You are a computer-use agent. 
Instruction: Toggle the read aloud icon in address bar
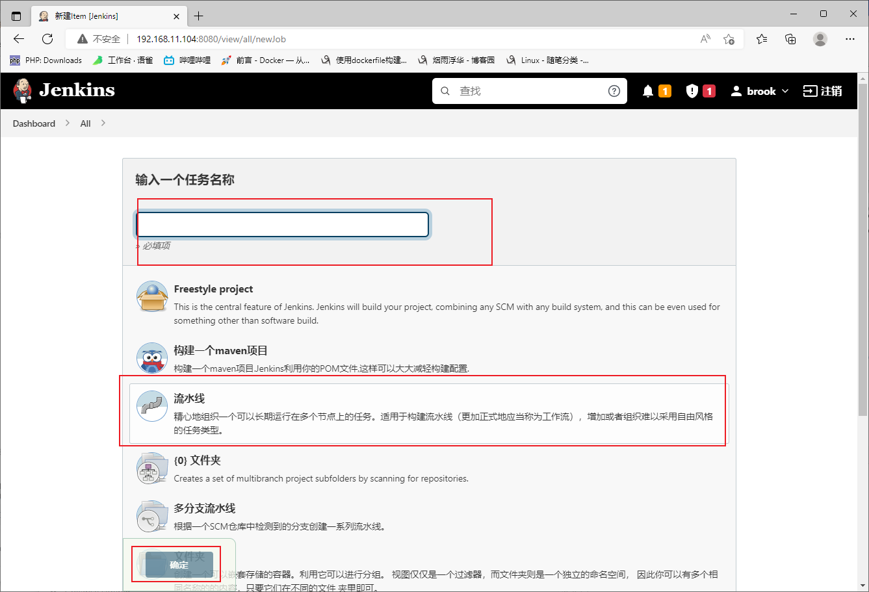coord(705,39)
